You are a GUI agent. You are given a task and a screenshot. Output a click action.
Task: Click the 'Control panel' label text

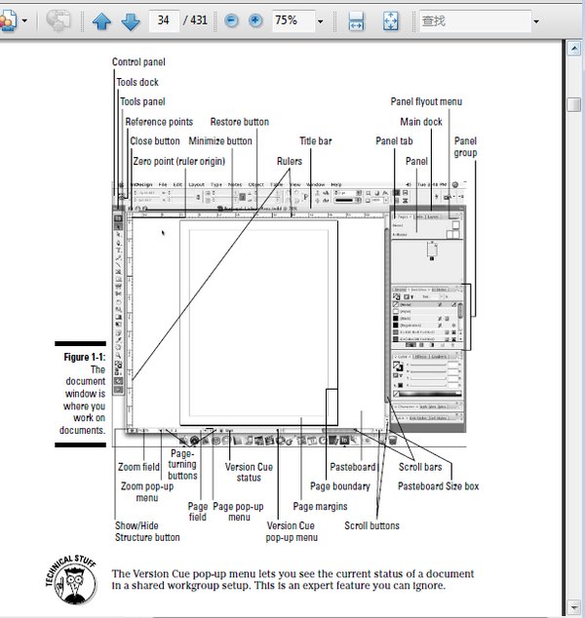138,62
